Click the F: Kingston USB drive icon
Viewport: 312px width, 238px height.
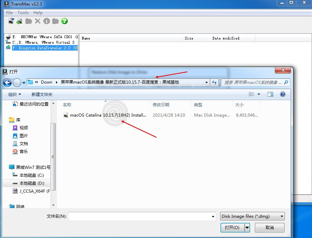pos(8,47)
